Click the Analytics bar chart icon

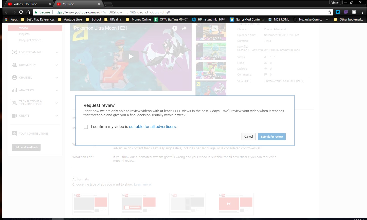tap(14, 90)
